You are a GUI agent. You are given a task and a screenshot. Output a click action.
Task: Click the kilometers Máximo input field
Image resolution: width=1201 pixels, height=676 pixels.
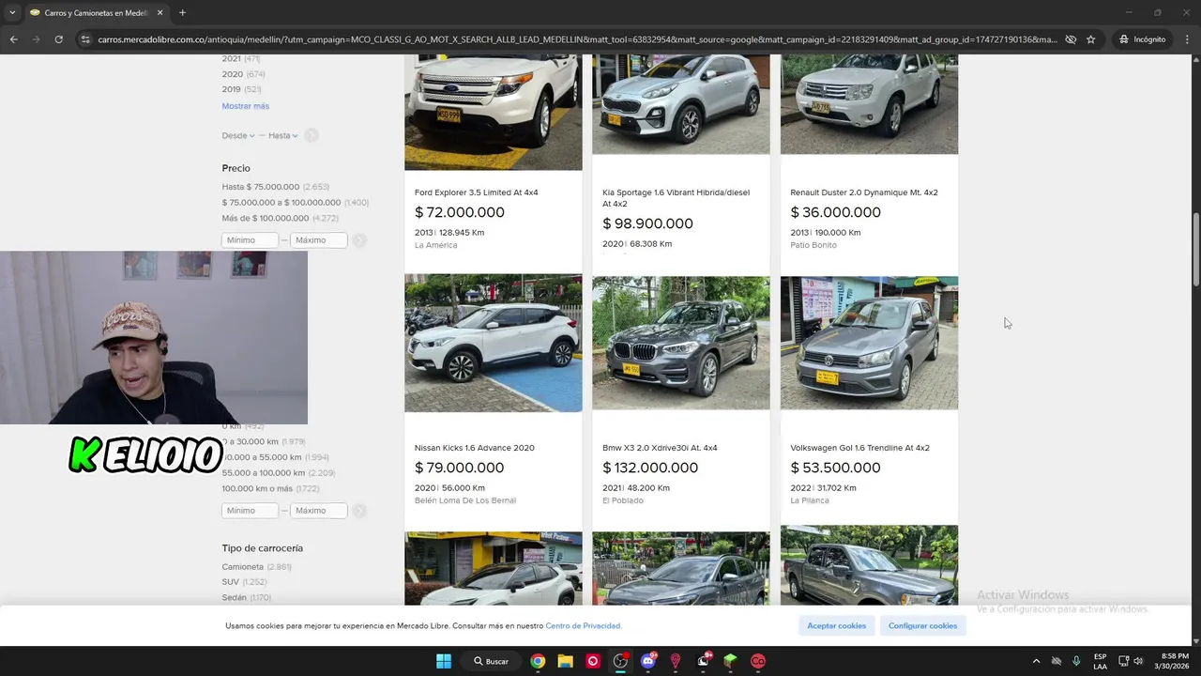click(x=318, y=511)
